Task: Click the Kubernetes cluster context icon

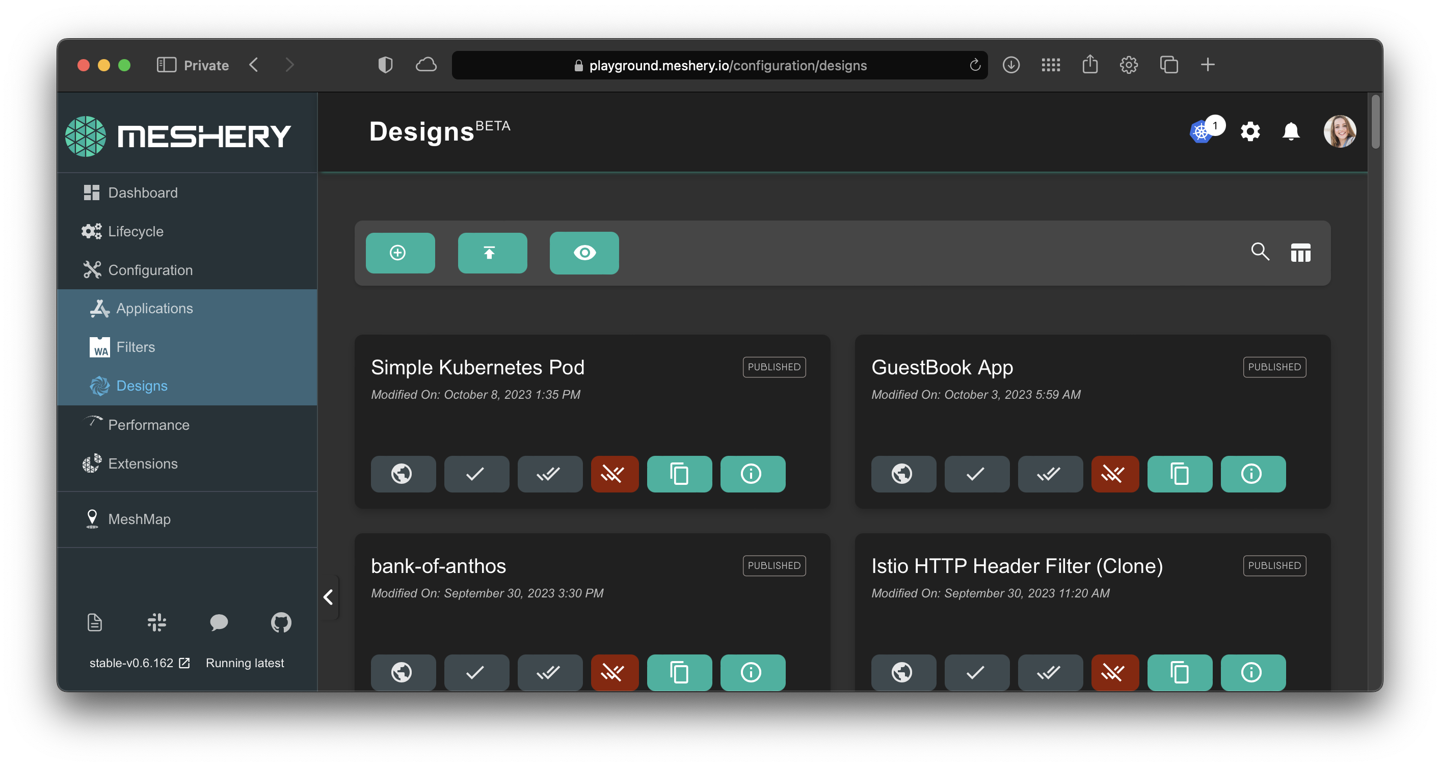Action: [x=1200, y=132]
